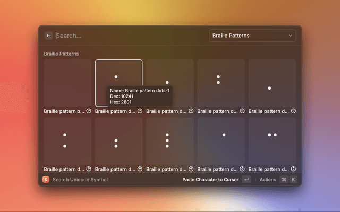Viewport: 340px width, 212px height.
Task: Click the Return key icon in footer
Action: click(246, 180)
